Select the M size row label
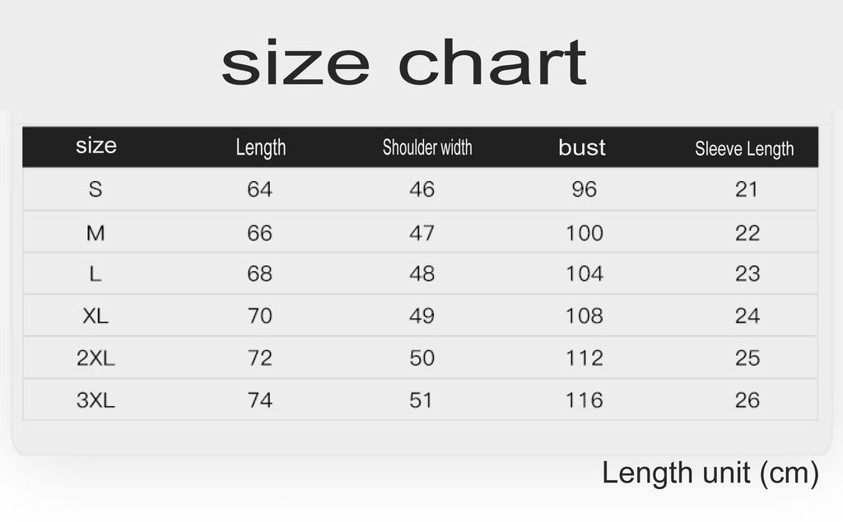Image resolution: width=843 pixels, height=522 pixels. pos(95,233)
